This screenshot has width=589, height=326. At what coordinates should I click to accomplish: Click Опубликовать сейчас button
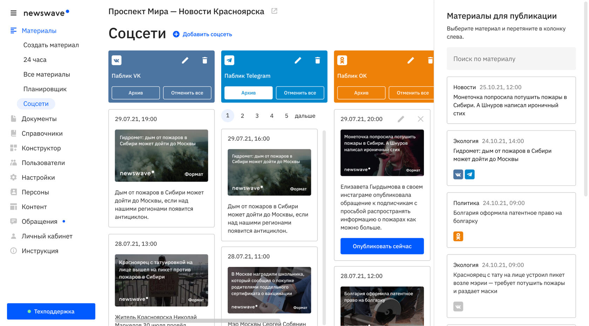point(382,246)
